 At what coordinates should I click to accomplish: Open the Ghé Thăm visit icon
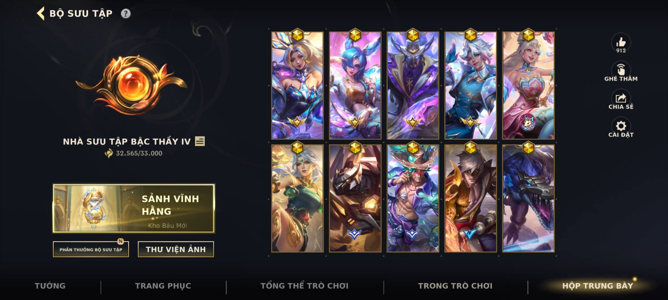(x=621, y=72)
